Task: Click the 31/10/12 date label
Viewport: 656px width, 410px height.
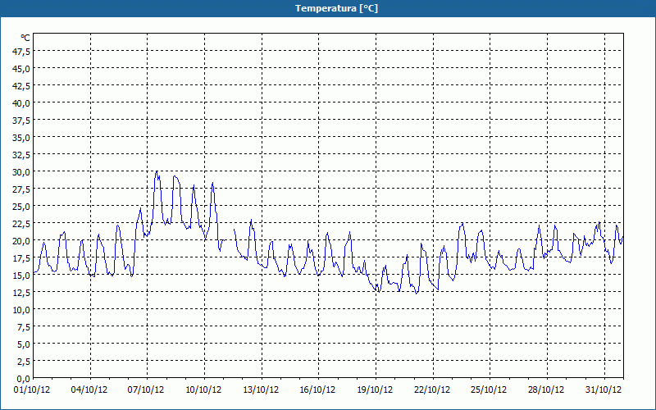Action: [604, 390]
